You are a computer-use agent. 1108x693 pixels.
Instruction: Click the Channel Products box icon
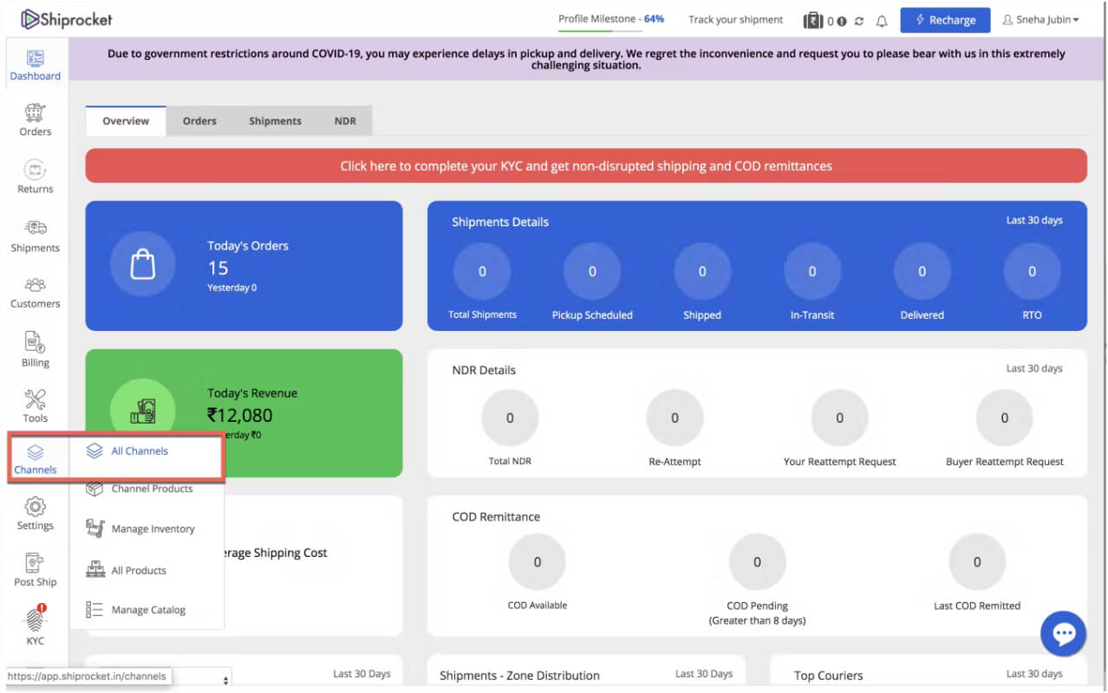pos(95,489)
